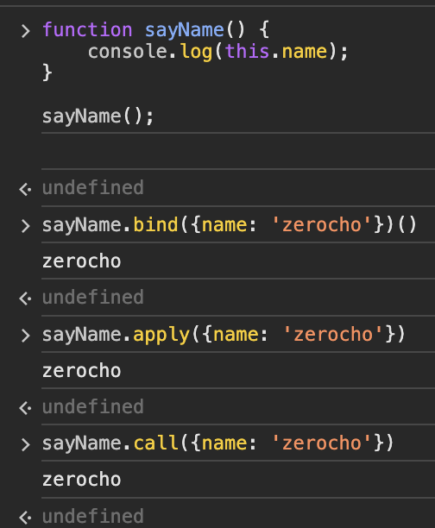The height and width of the screenshot is (528, 435).
Task: Click 'function' keyword in sayName declaration
Action: (87, 29)
